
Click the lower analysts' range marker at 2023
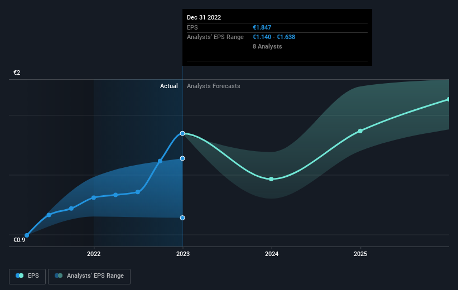pyautogui.click(x=182, y=218)
